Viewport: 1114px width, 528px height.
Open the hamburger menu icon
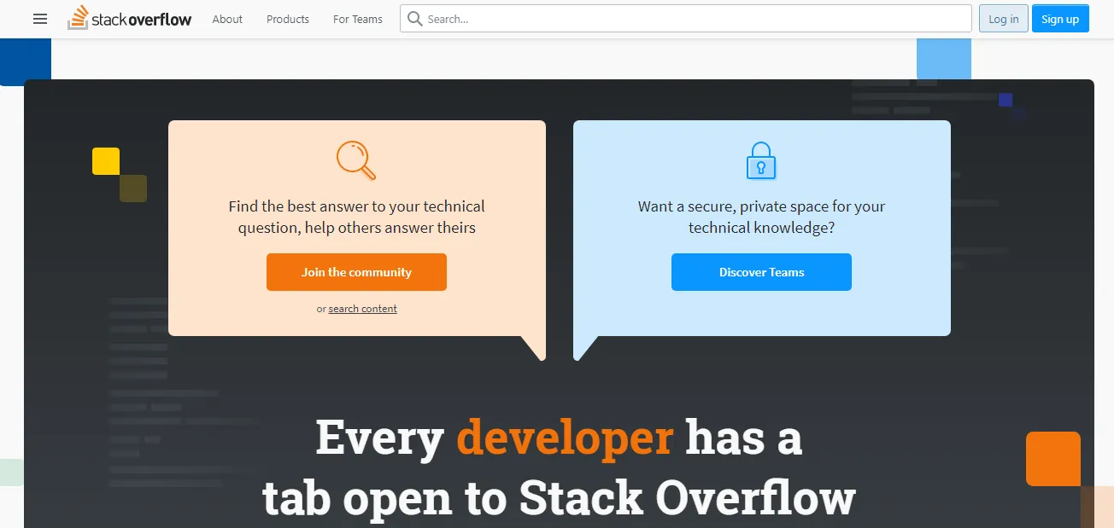(x=40, y=19)
